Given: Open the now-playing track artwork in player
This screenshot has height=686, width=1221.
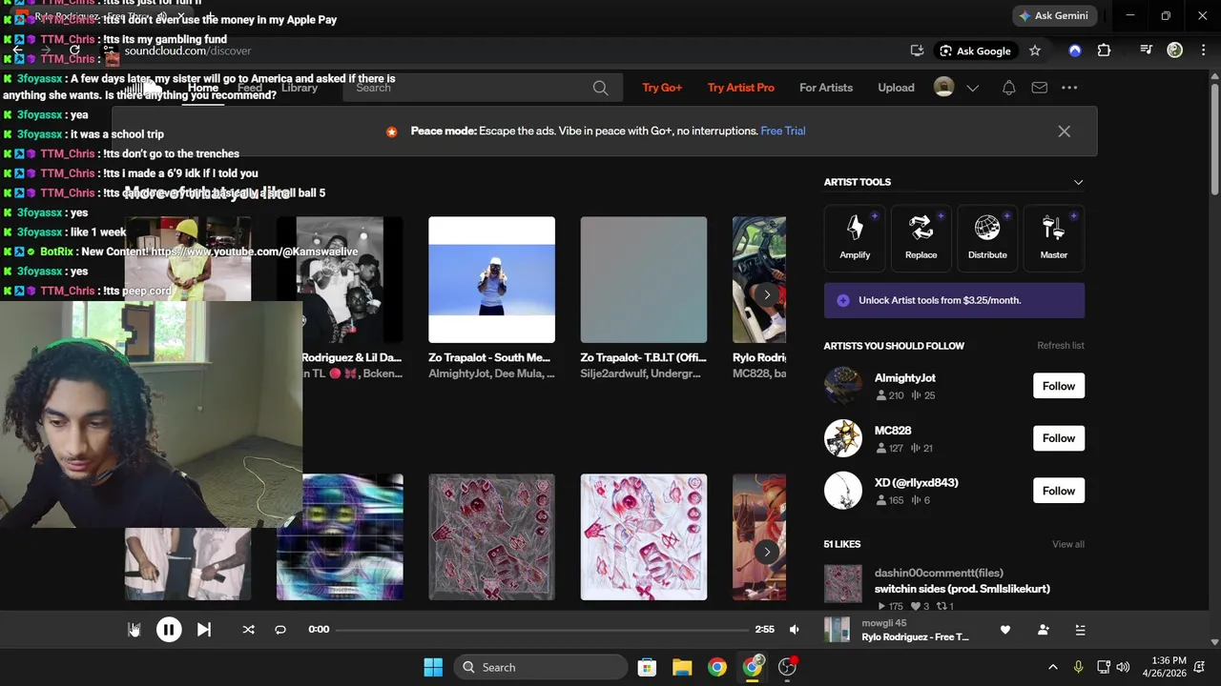Looking at the screenshot, I should coord(837,630).
